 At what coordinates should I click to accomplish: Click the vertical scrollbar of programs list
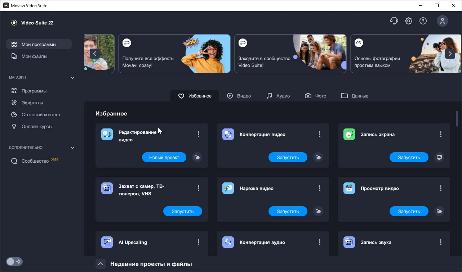coord(457,119)
